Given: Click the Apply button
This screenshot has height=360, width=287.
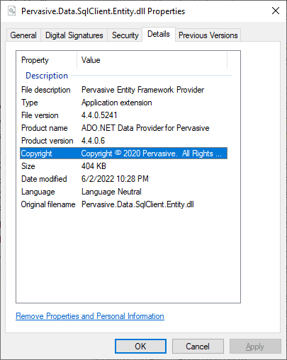Looking at the screenshot, I should [255, 347].
